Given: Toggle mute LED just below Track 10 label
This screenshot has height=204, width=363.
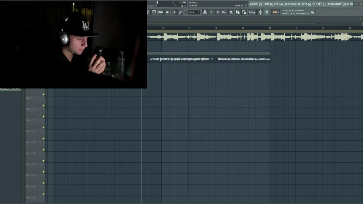Looking at the screenshot, I should tap(43, 139).
